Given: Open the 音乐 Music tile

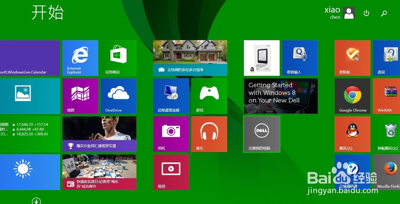Looking at the screenshot, I should click(209, 134).
